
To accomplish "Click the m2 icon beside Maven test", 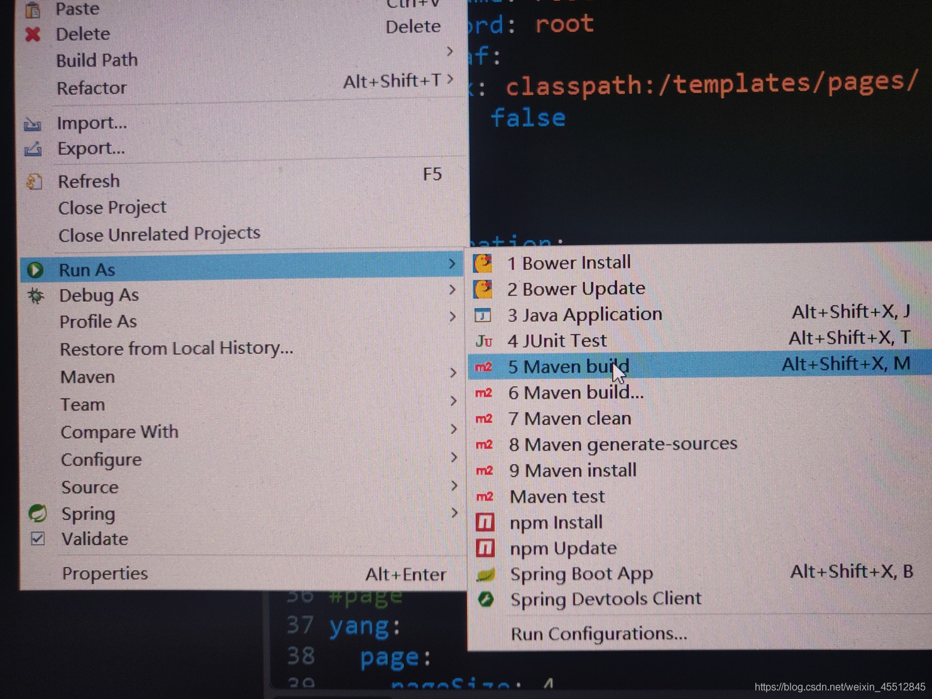I will pyautogui.click(x=485, y=497).
